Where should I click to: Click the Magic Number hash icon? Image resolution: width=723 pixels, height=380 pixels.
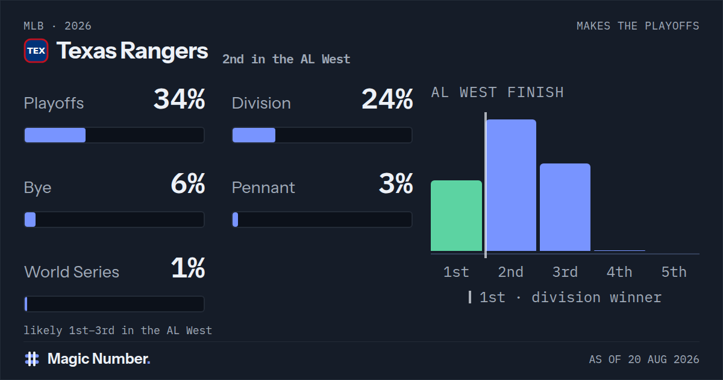pyautogui.click(x=32, y=359)
